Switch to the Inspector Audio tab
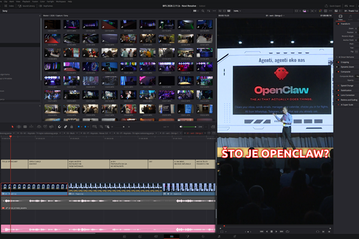 point(350,17)
